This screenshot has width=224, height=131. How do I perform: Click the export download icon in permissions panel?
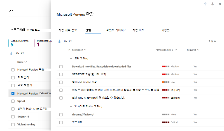coord(59,41)
